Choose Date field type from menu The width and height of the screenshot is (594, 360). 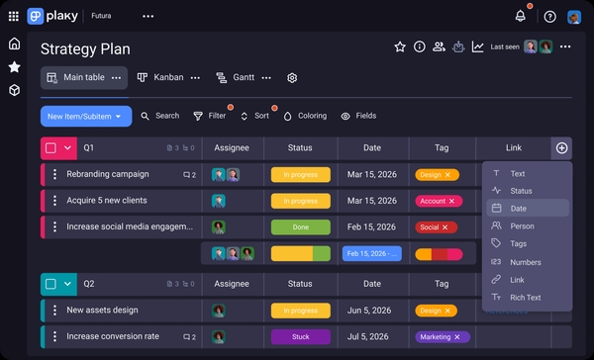[528, 209]
